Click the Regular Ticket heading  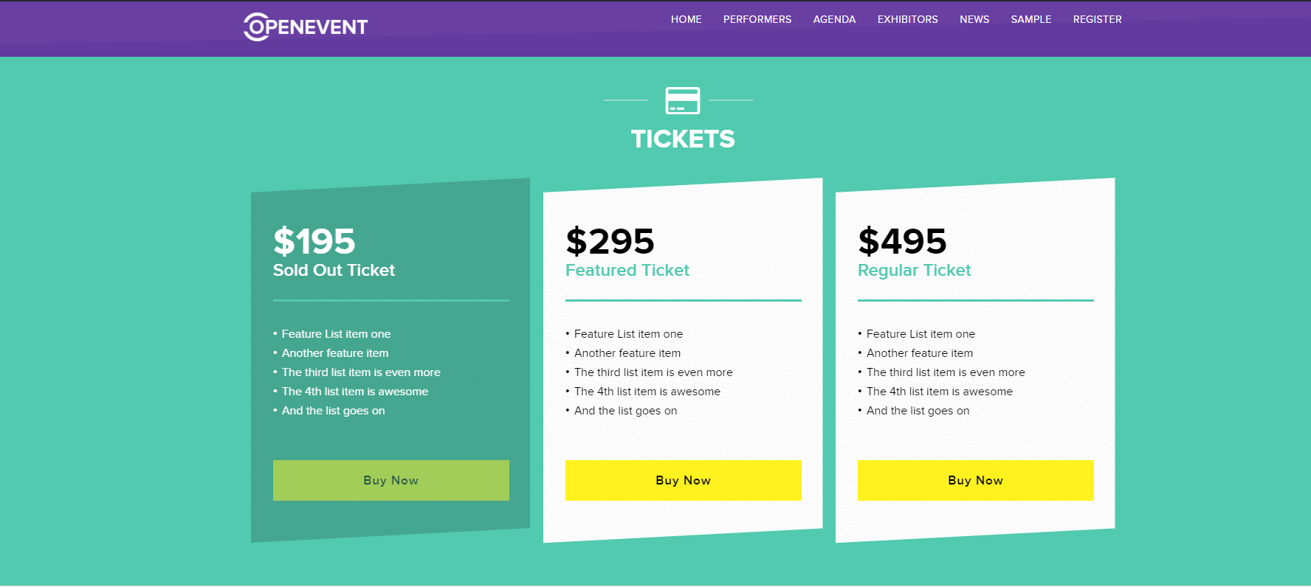click(x=914, y=270)
